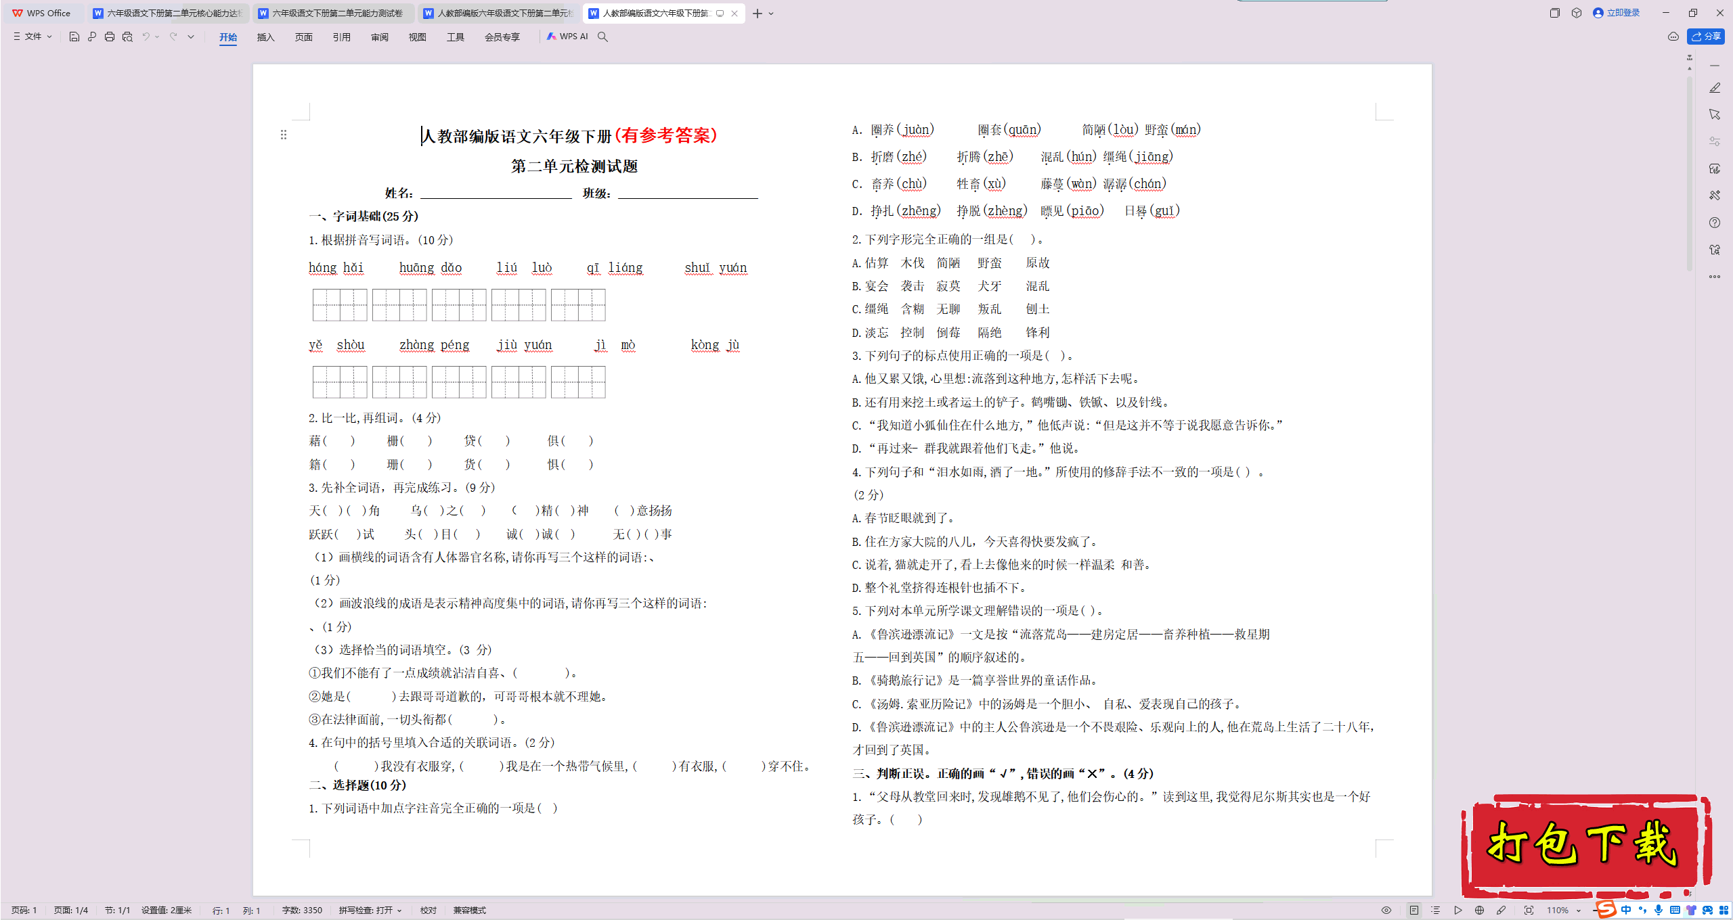Click 字数: 3350 word count
Viewport: 1733px width, 920px height.
(x=302, y=911)
